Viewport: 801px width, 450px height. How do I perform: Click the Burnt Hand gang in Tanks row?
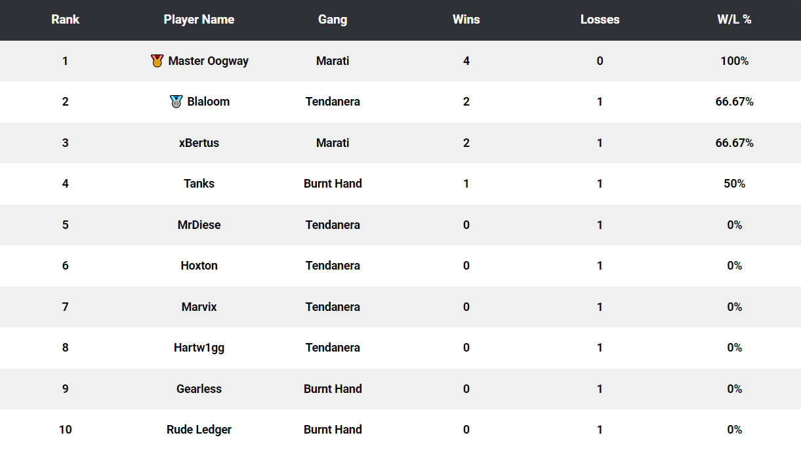[x=333, y=184]
